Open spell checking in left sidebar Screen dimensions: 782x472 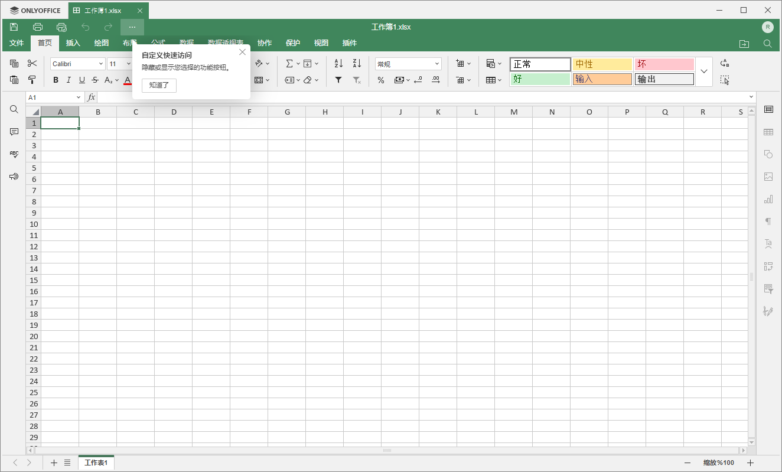(14, 154)
